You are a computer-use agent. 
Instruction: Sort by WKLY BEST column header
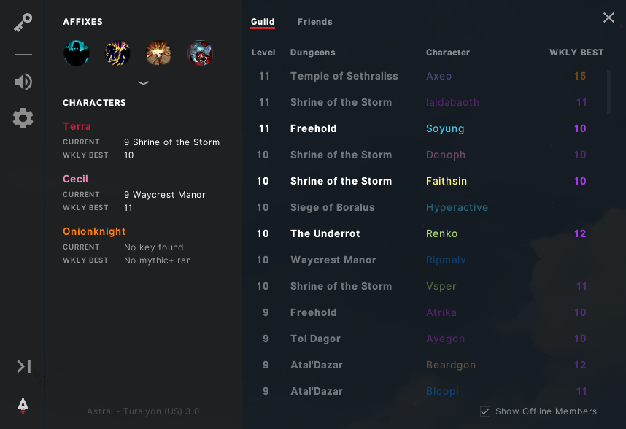click(576, 53)
